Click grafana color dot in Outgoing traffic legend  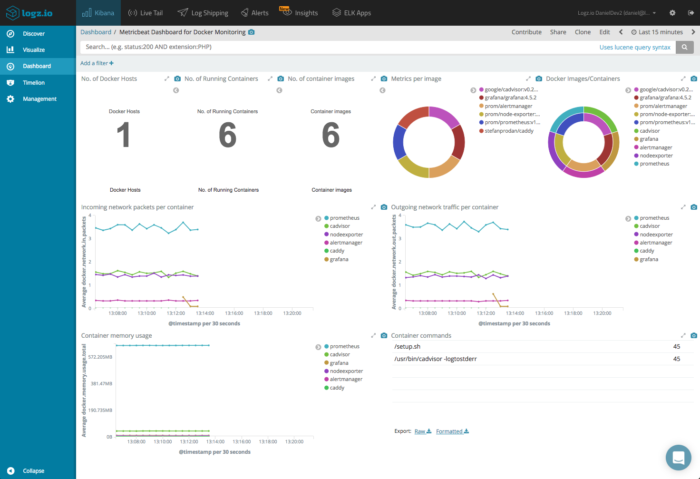[636, 259]
